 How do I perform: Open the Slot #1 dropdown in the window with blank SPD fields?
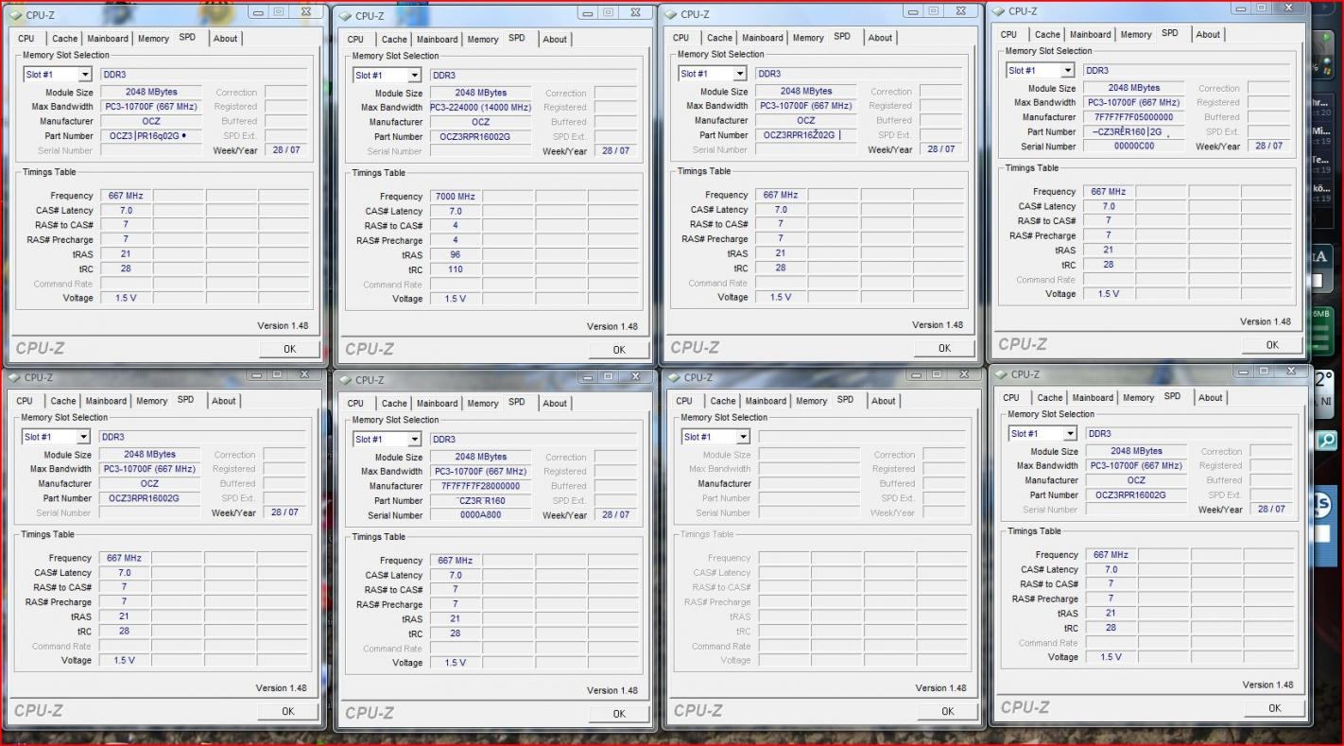[x=743, y=437]
